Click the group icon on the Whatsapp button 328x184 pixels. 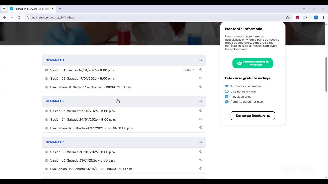pyautogui.click(x=240, y=63)
